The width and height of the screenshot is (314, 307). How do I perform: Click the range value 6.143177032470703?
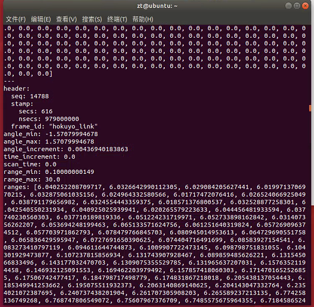(73, 263)
